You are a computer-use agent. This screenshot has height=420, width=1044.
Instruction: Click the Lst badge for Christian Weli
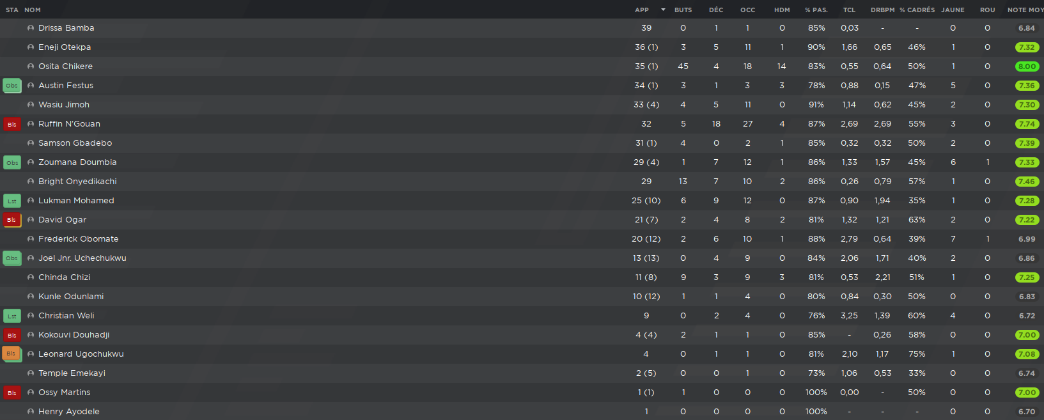(12, 316)
